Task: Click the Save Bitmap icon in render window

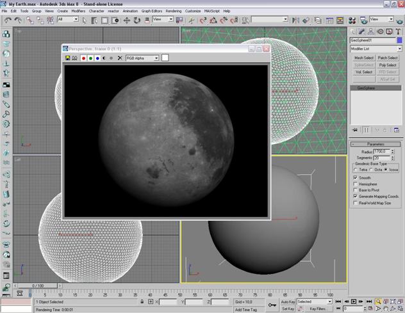Action: tap(68, 58)
